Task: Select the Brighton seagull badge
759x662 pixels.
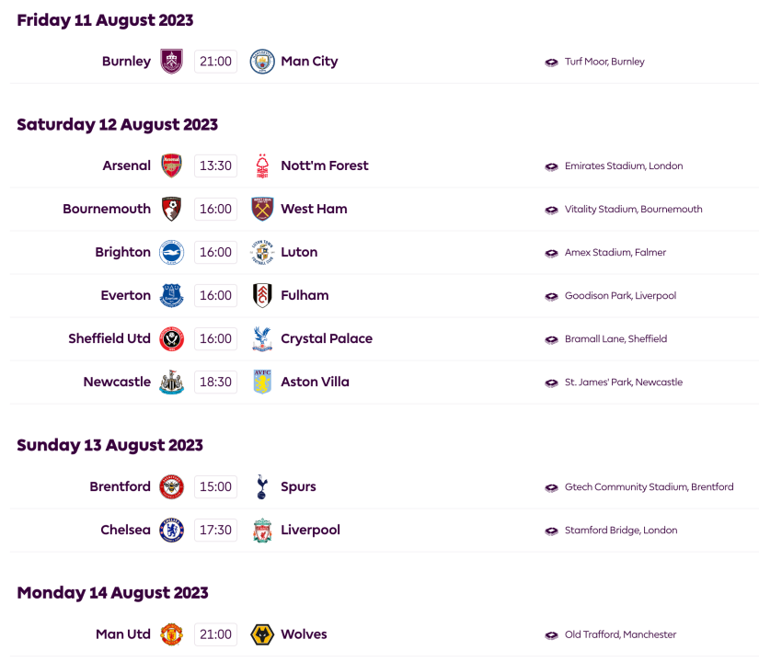Action: pyautogui.click(x=171, y=252)
